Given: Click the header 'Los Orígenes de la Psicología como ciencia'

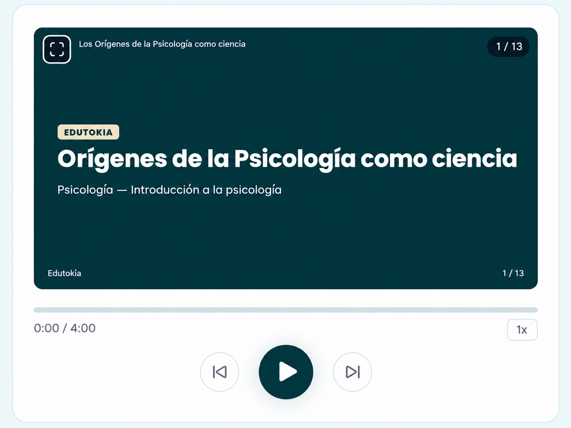Looking at the screenshot, I should (x=162, y=44).
